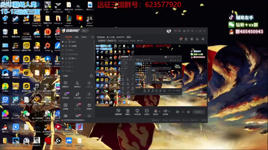Click the 直播中 streaming status button
This screenshot has height=150, width=268.
coord(198,112)
